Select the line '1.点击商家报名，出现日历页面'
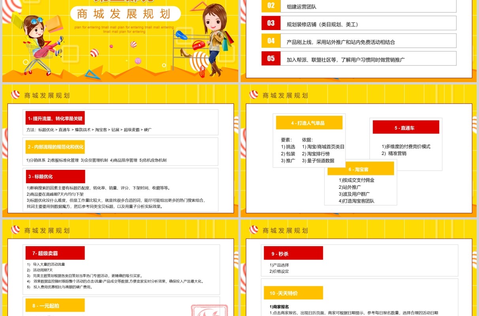This screenshot has height=316, width=479. [354, 313]
